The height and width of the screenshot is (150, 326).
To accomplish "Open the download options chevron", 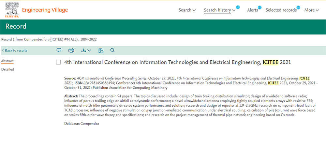I will tap(89, 50).
